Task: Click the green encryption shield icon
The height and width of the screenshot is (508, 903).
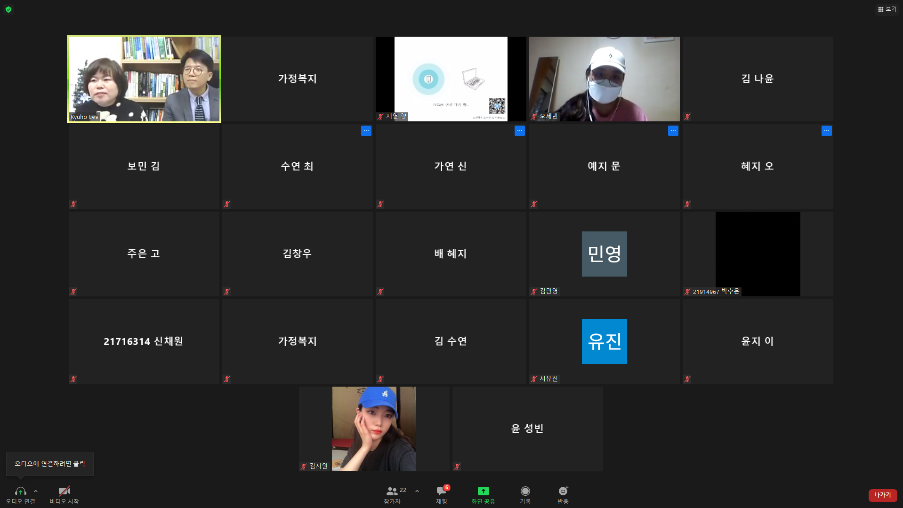Action: click(8, 9)
